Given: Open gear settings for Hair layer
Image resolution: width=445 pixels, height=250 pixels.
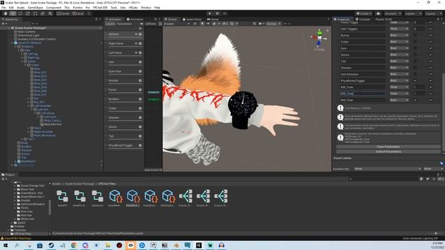Looking at the screenshot, I should (x=140, y=62).
